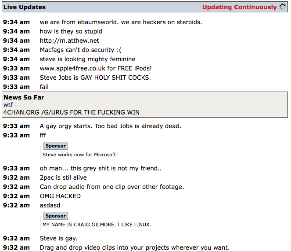The width and height of the screenshot is (291, 251).
Task: Click the Sponsor label above CRAIG GILMORE
Action: (56, 216)
